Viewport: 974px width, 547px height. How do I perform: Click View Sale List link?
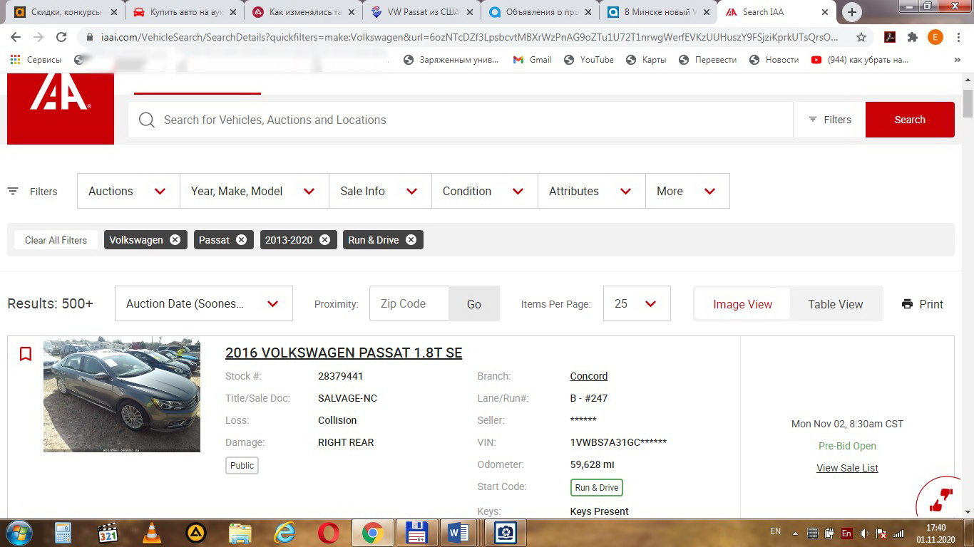pyautogui.click(x=847, y=468)
